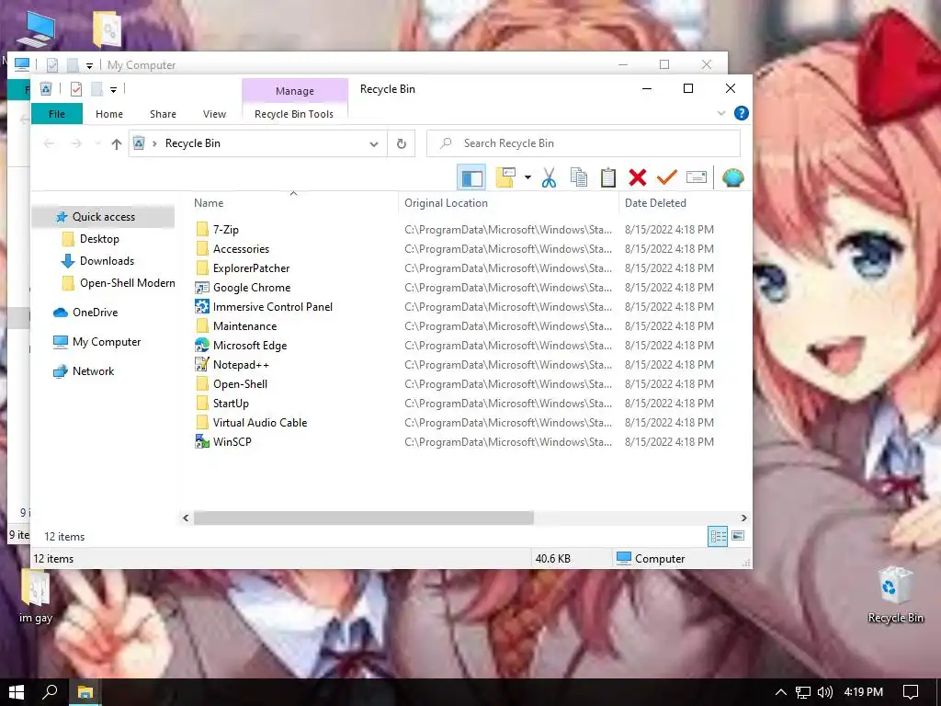
Task: Select the StartUp folder
Action: coord(231,403)
